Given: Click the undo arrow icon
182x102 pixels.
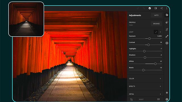Looking at the screenshot, I should (144, 8).
